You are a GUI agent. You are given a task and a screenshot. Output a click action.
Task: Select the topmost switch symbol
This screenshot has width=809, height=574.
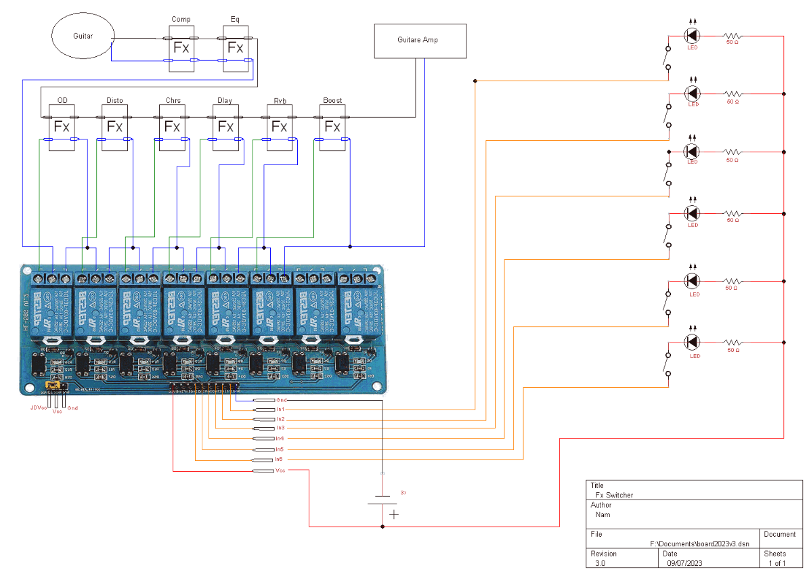pyautogui.click(x=668, y=58)
